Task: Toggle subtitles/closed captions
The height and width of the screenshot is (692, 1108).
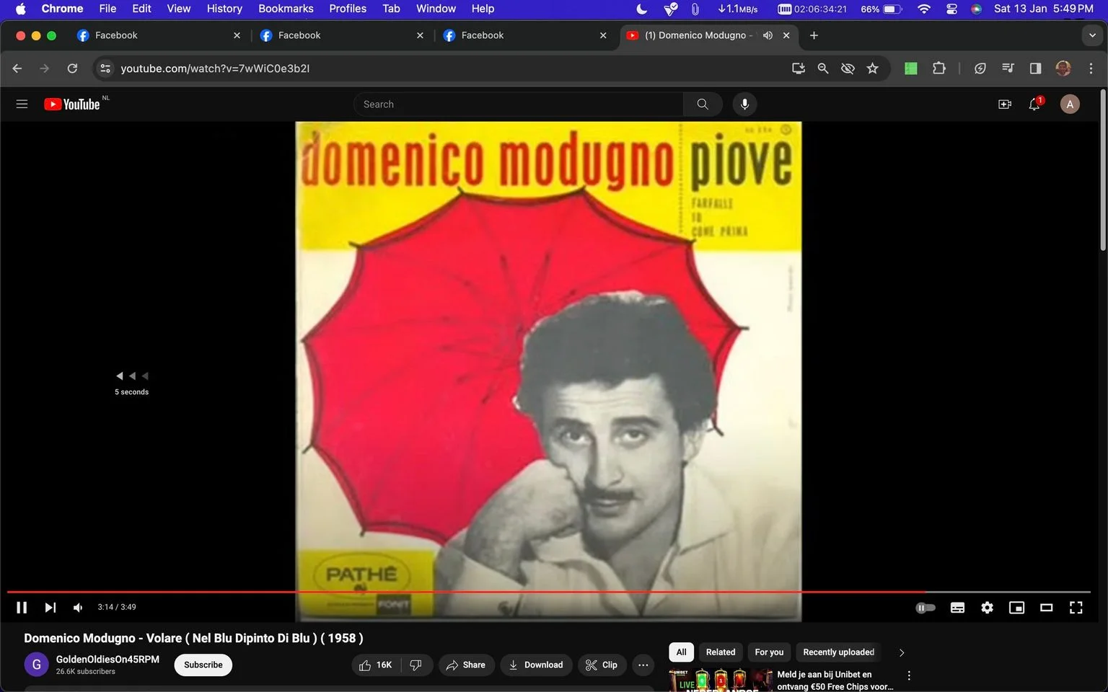Action: (x=957, y=608)
